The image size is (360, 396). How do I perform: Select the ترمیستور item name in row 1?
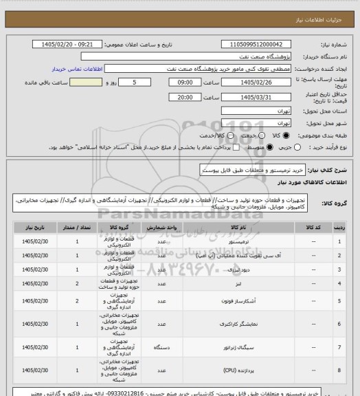point(238,242)
